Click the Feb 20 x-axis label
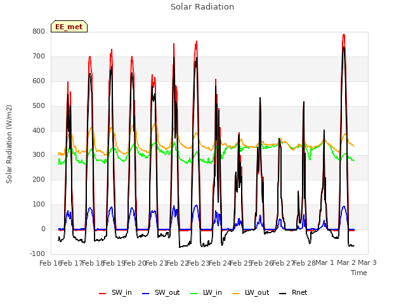Viewport: 406px width, 305px height. [x=134, y=263]
